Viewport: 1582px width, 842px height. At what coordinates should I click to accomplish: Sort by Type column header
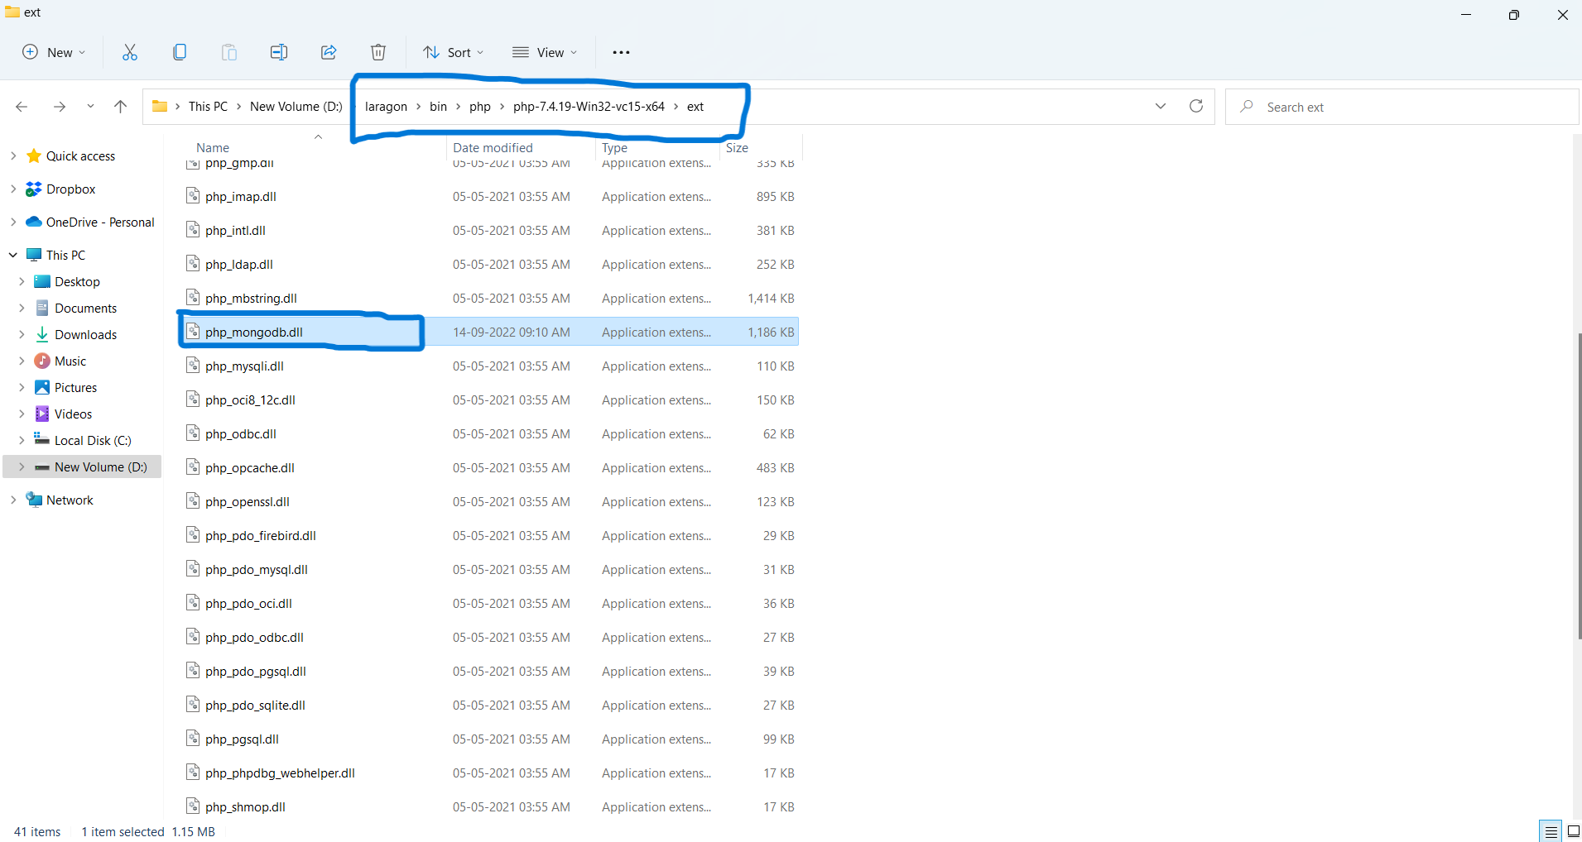[x=614, y=147]
